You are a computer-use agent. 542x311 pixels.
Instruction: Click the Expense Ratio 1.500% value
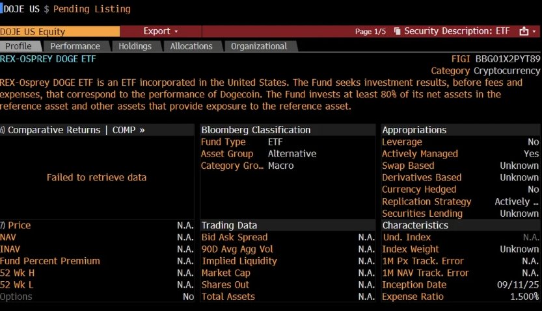pos(523,297)
